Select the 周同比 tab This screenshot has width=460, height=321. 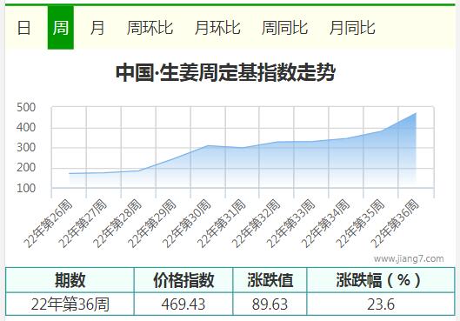285,28
